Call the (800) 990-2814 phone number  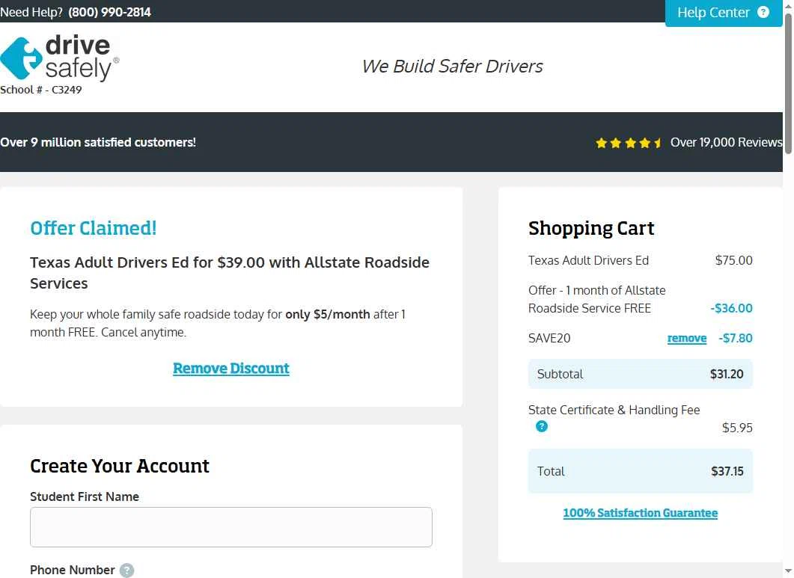109,12
